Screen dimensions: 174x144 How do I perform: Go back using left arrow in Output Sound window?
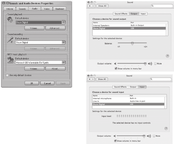pyautogui.click(x=90, y=6)
